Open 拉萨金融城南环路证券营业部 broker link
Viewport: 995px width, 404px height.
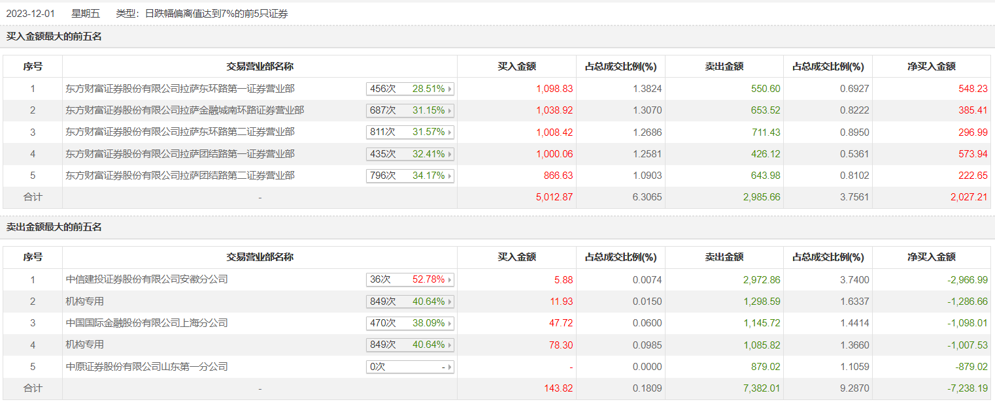point(185,110)
